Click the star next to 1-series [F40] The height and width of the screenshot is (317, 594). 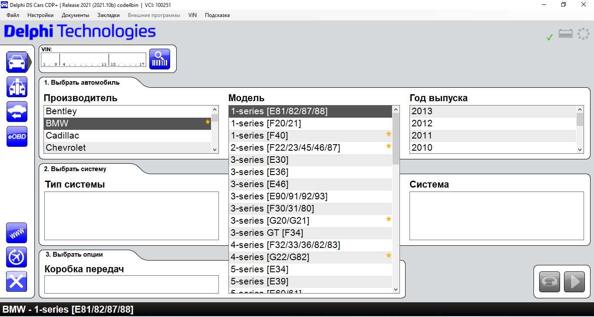coord(389,134)
